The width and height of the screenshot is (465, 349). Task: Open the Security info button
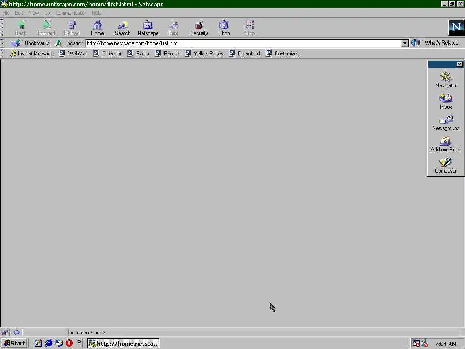(199, 28)
